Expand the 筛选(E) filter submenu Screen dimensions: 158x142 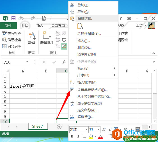point(93,68)
